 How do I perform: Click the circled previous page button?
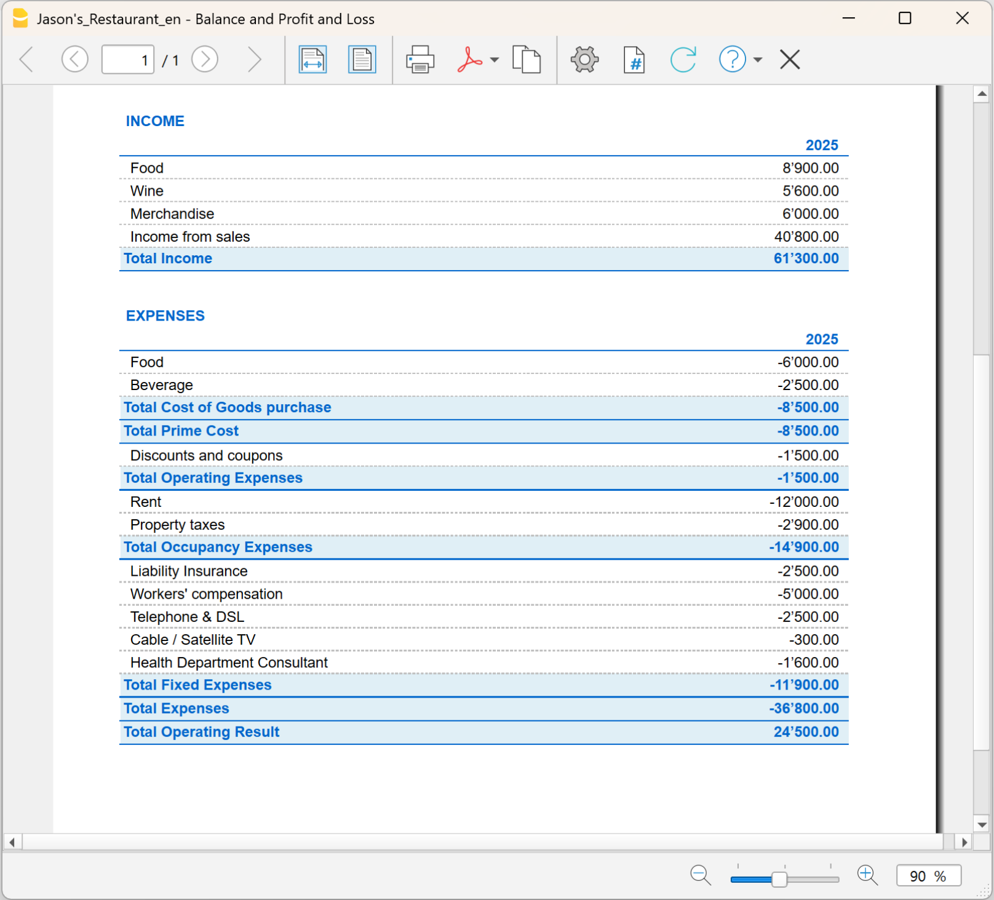(x=74, y=60)
